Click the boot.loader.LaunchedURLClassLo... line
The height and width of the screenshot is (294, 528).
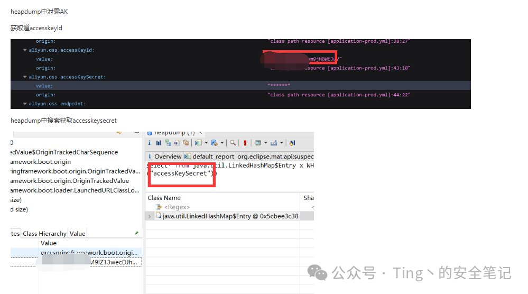[75, 190]
